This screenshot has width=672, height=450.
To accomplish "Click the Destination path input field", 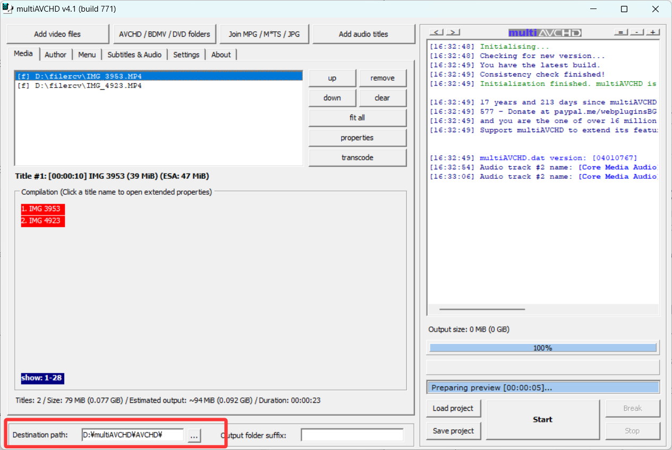I will (x=133, y=435).
